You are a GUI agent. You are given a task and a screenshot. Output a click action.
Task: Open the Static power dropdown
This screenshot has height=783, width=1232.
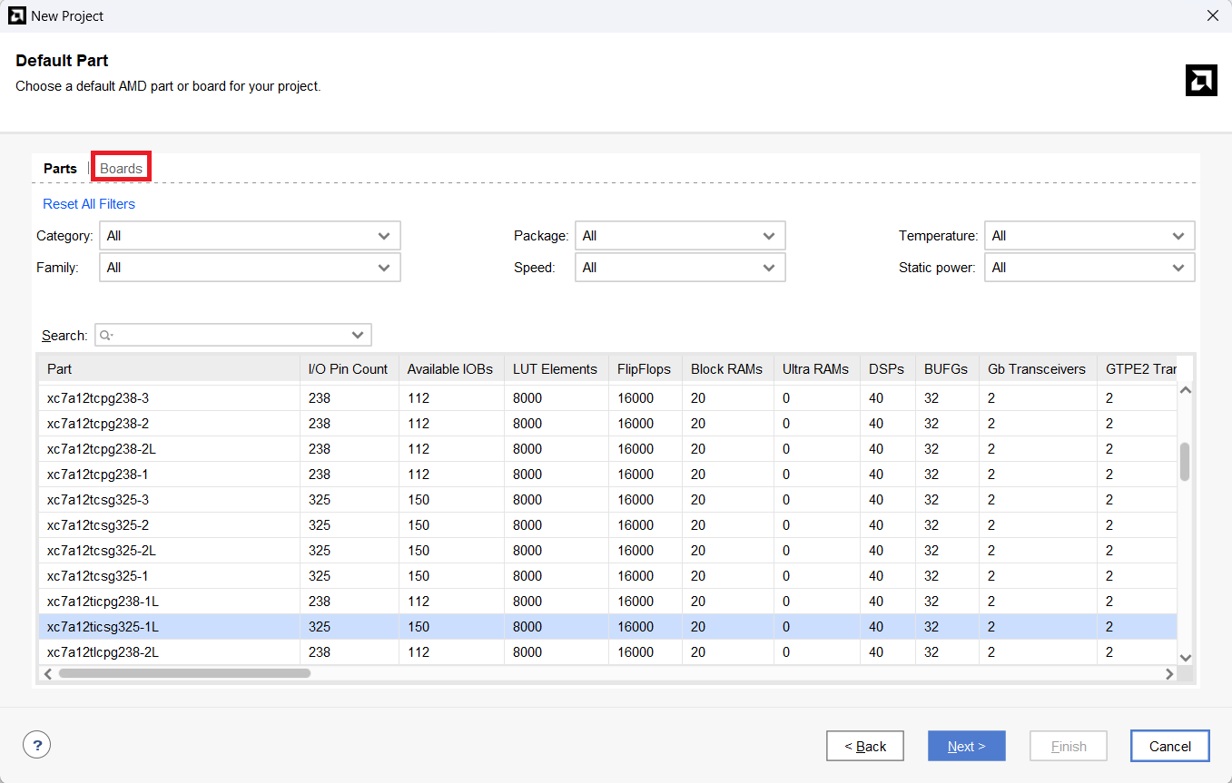[x=1089, y=268]
